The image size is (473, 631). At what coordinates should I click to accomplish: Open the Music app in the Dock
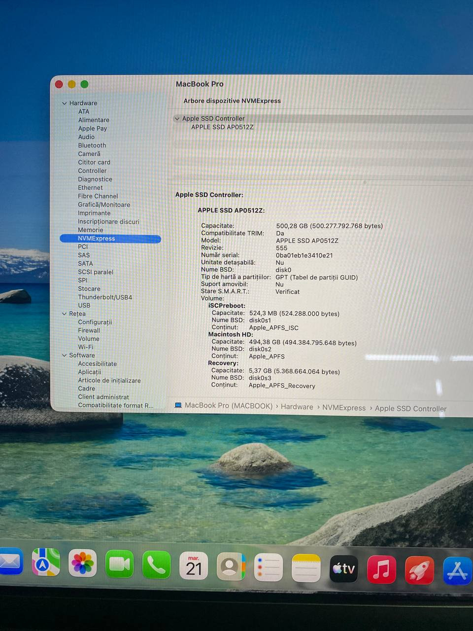[381, 569]
